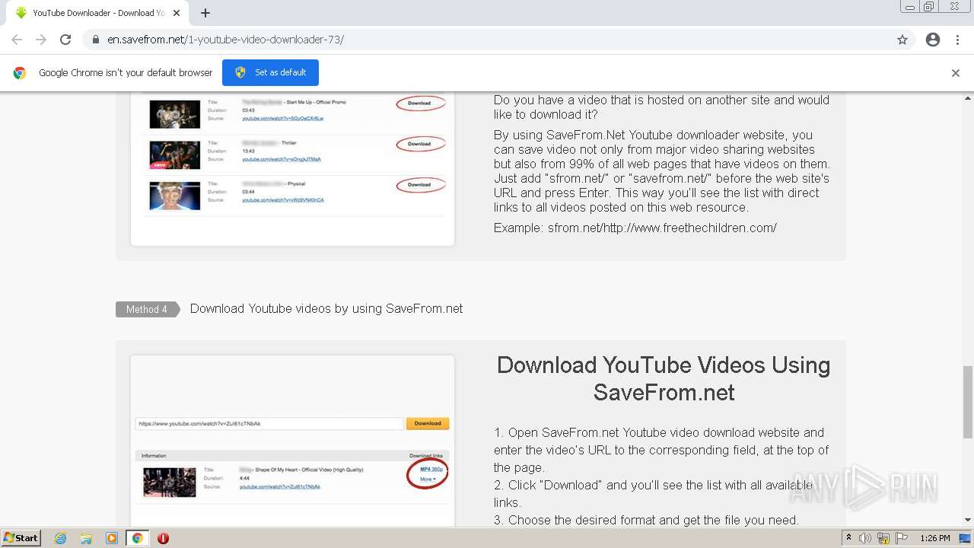Screen dimensions: 974x548
Task: Click the page vertical scrollbar thumb
Action: [x=968, y=401]
